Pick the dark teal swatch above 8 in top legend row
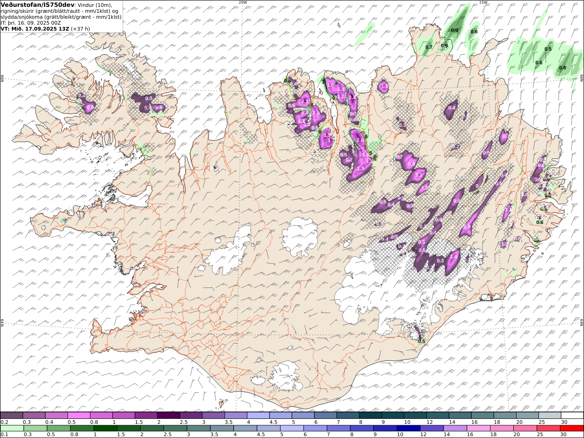 click(370, 416)
